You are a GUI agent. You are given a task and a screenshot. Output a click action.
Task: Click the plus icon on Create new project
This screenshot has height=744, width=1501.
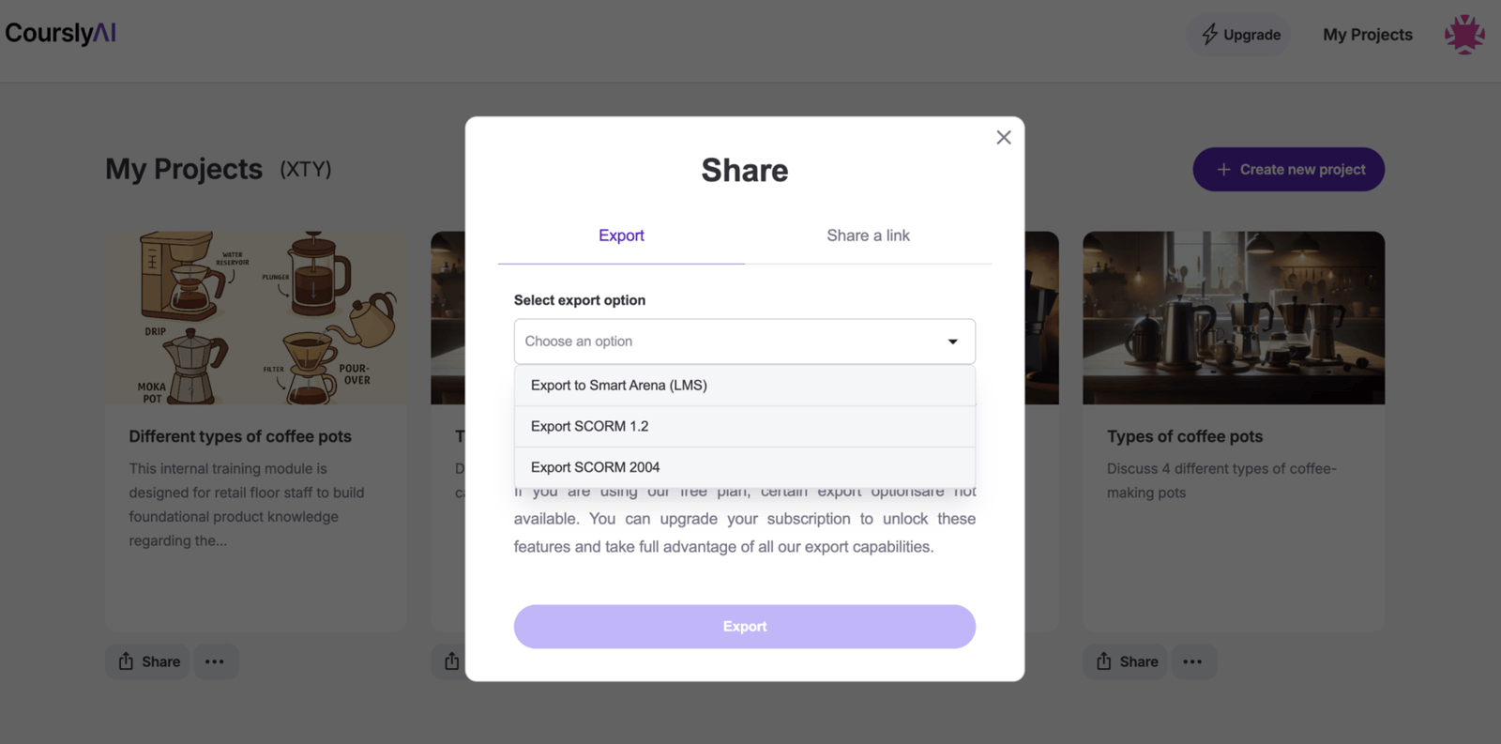(1222, 169)
